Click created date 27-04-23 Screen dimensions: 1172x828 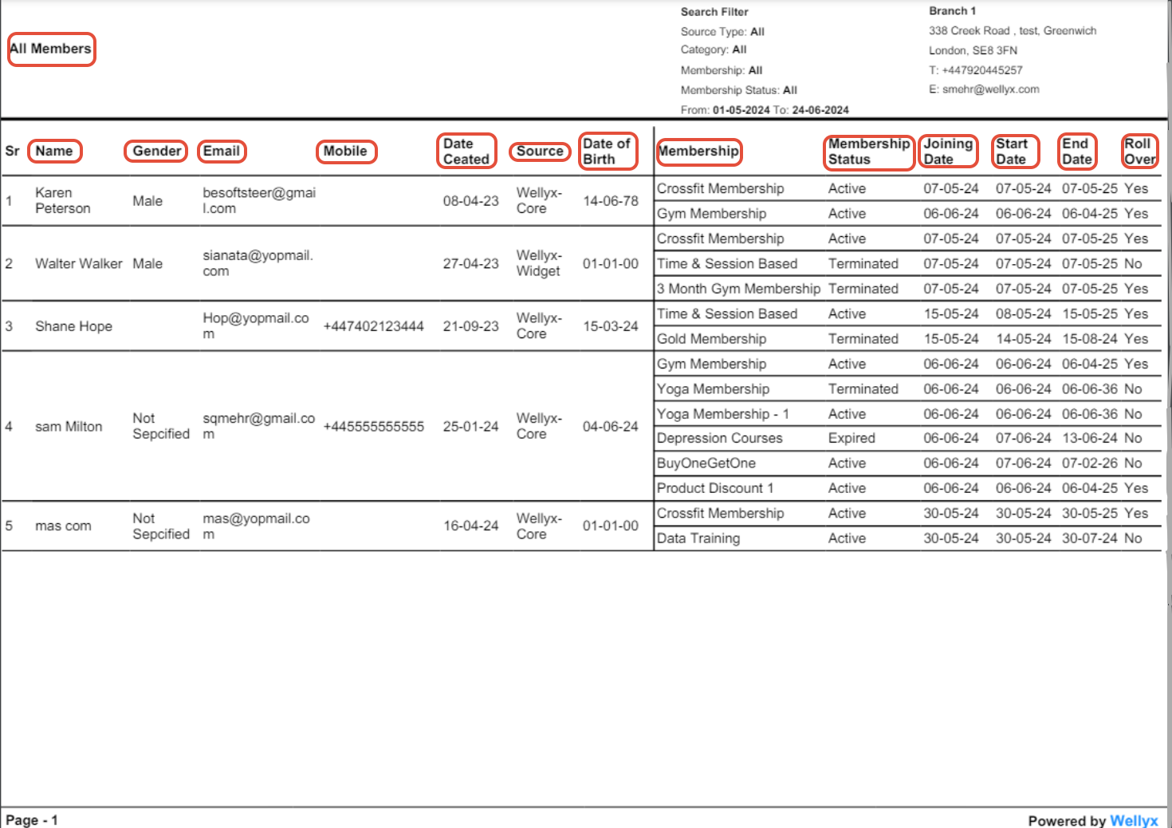click(471, 263)
